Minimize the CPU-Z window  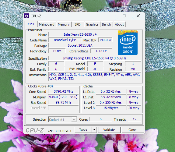pyautogui.click(x=110, y=16)
